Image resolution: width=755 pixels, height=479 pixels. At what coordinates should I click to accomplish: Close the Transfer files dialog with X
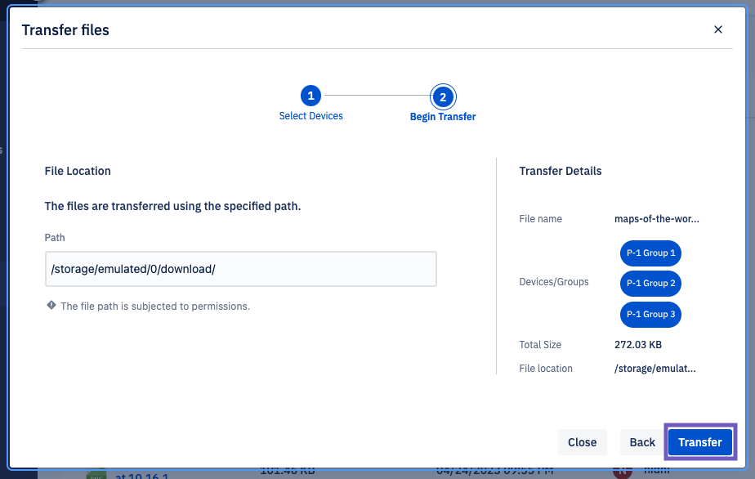coord(717,30)
